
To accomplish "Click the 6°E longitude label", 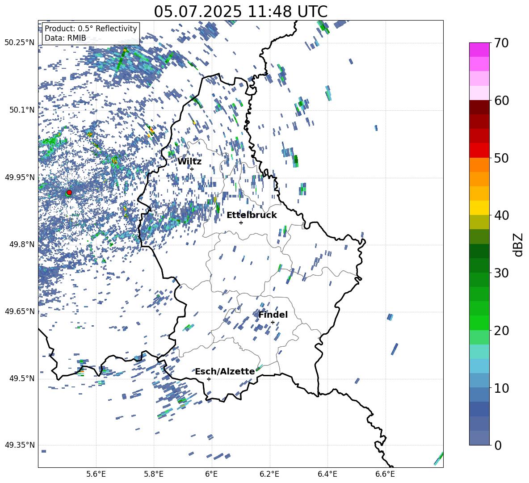I will tap(211, 475).
